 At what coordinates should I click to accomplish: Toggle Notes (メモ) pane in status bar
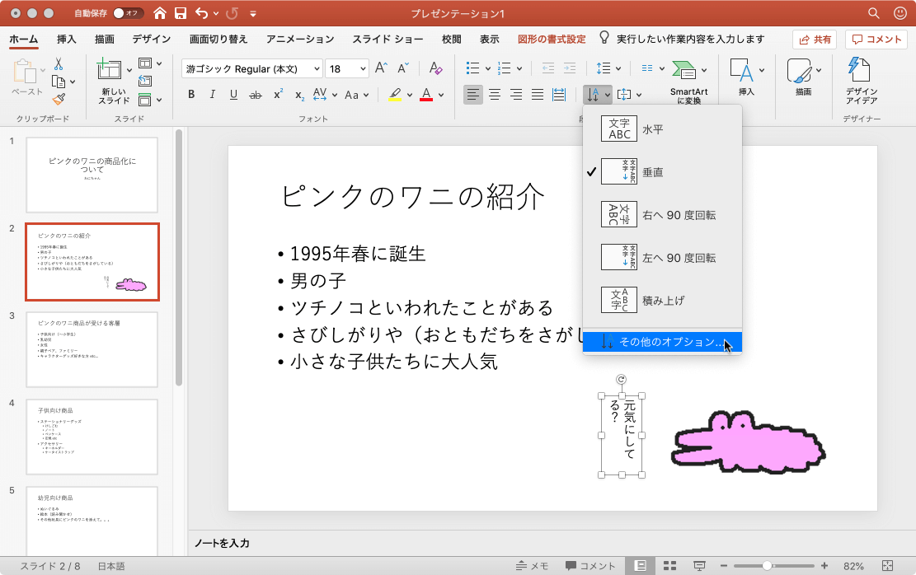click(x=532, y=566)
